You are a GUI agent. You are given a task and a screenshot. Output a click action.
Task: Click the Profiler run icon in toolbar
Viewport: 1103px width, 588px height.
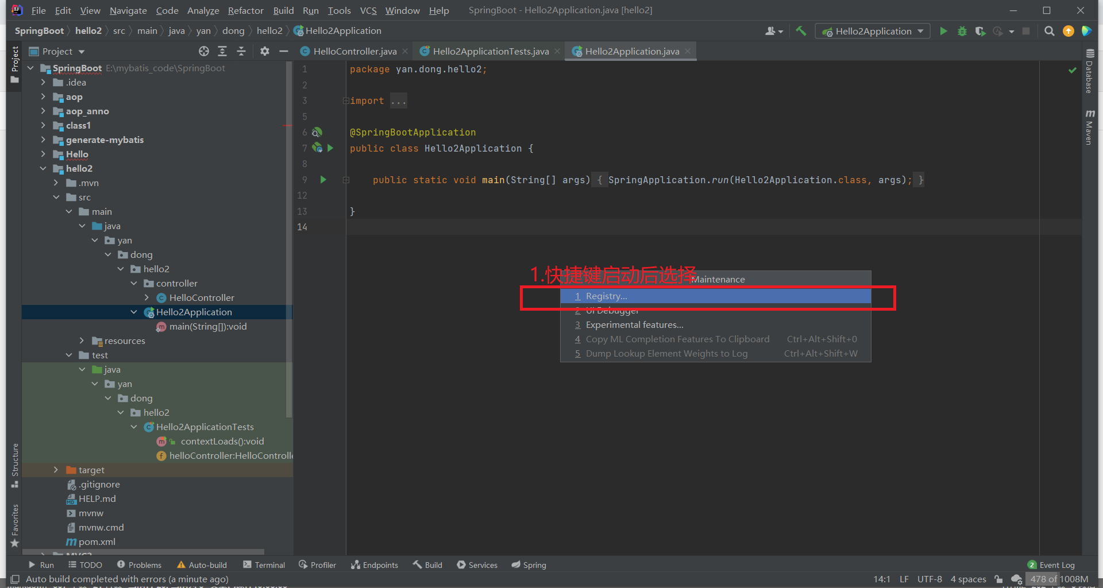pos(998,31)
